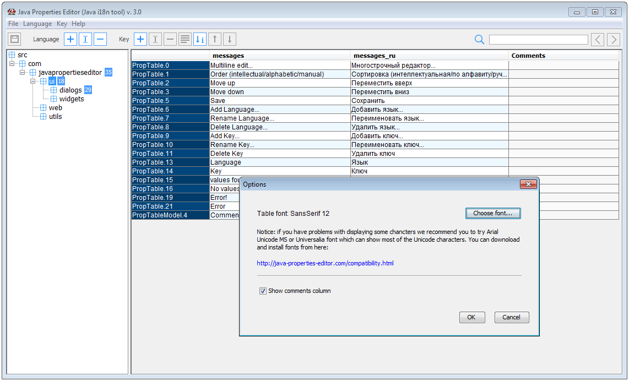Image resolution: width=629 pixels, height=381 pixels.
Task: Select the dialogs tree item
Action: click(71, 90)
